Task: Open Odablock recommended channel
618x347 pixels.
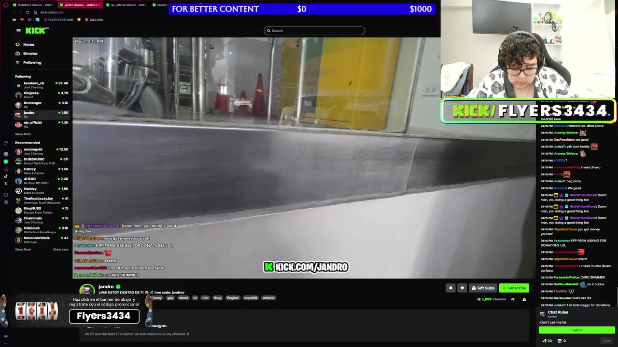Action: pos(42,230)
